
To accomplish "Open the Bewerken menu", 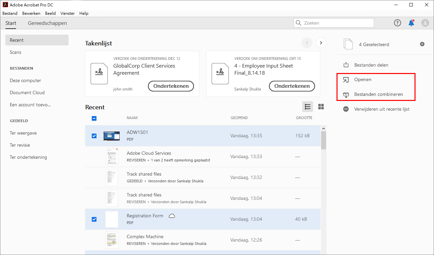I will pyautogui.click(x=31, y=13).
